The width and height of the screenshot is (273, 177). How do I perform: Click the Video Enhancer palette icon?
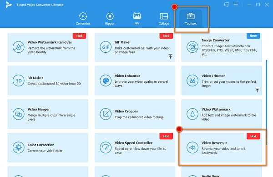pyautogui.click(x=106, y=81)
